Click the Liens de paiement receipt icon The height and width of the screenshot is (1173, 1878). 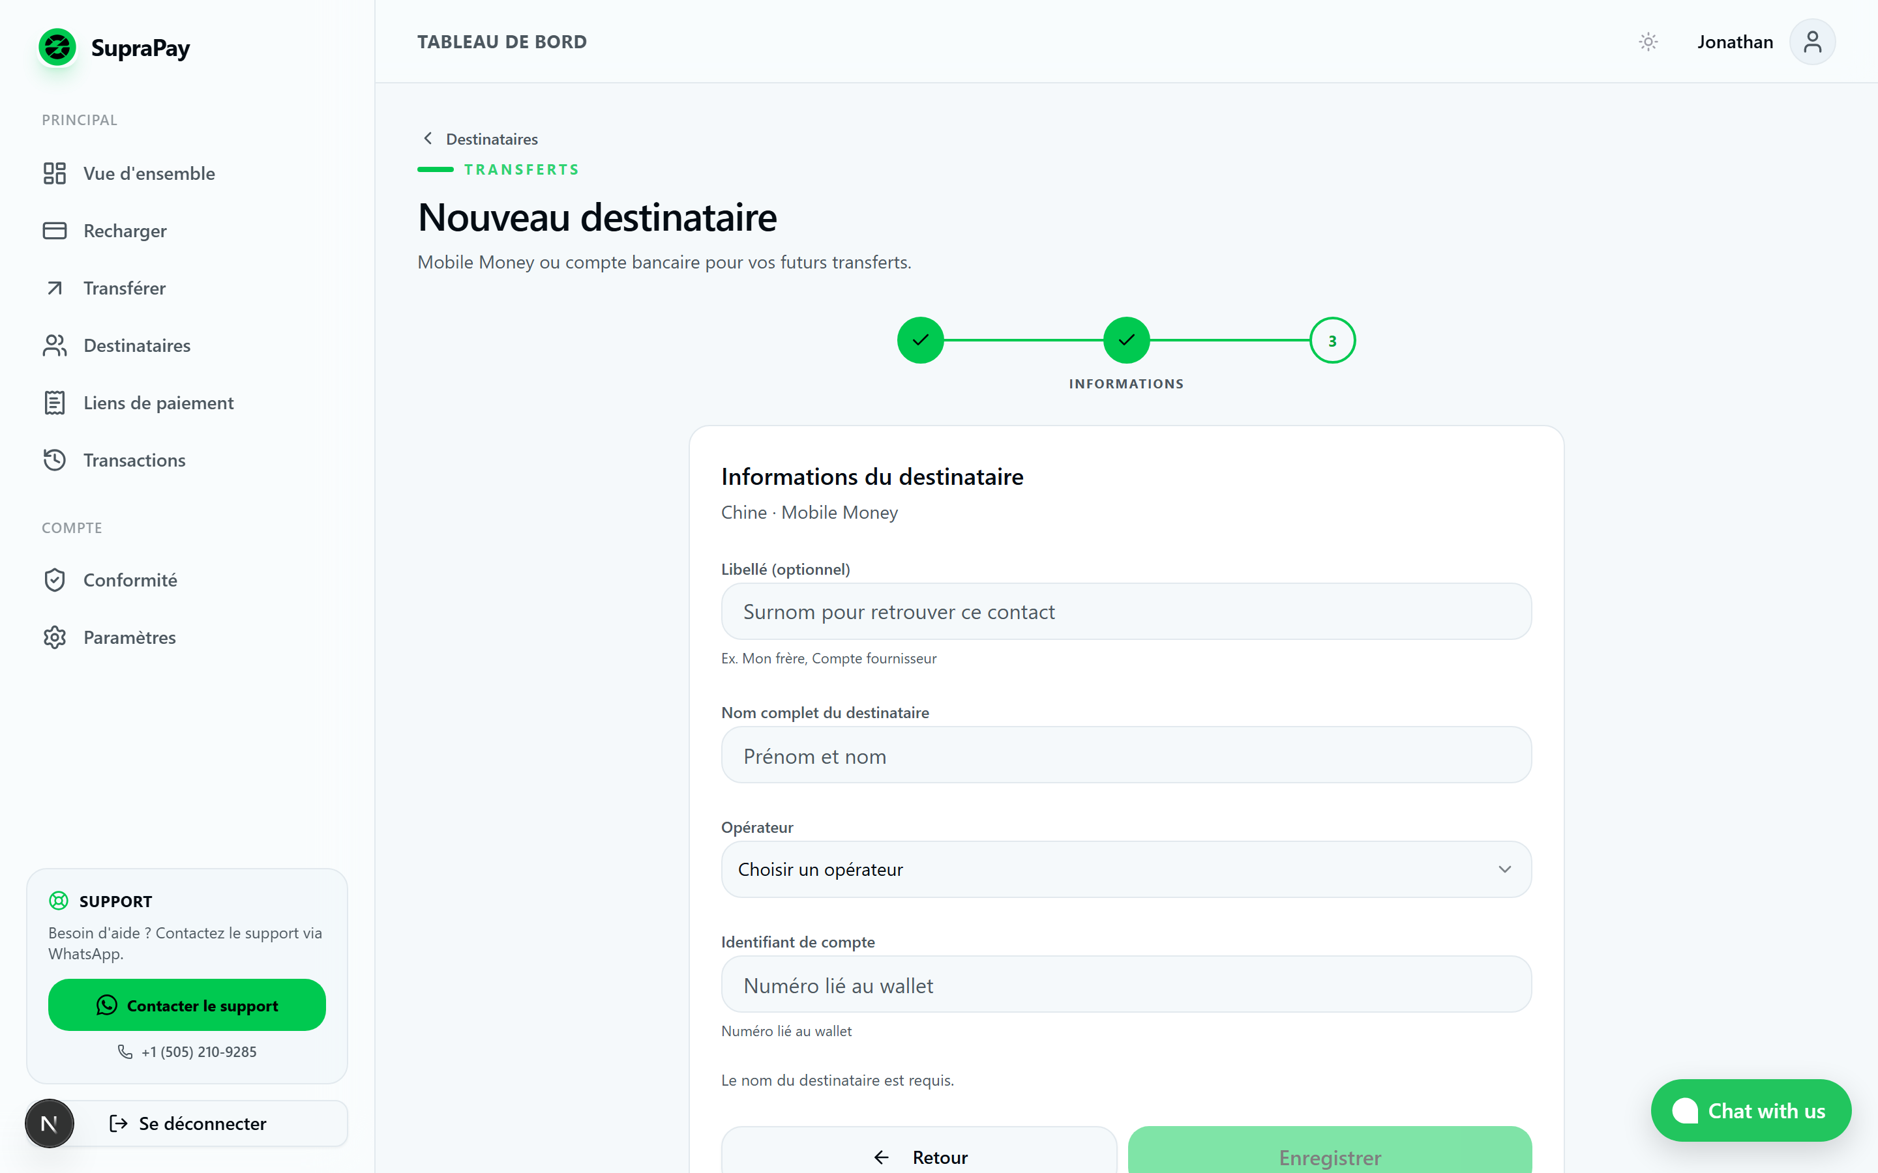(54, 403)
